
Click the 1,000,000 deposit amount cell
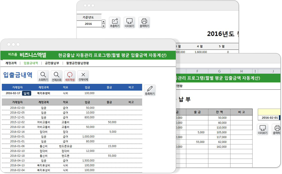coord(88,137)
